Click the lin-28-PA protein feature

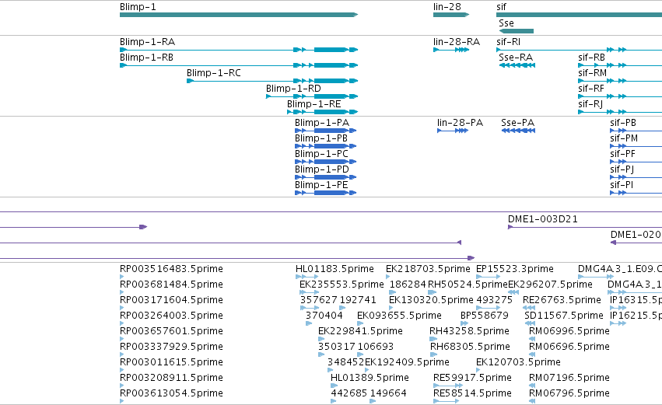click(453, 131)
